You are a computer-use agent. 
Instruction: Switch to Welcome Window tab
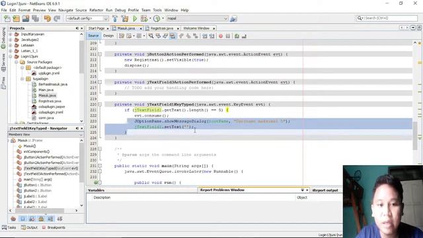[196, 28]
